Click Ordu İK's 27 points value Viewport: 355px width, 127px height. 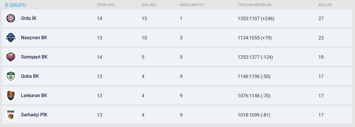[321, 18]
